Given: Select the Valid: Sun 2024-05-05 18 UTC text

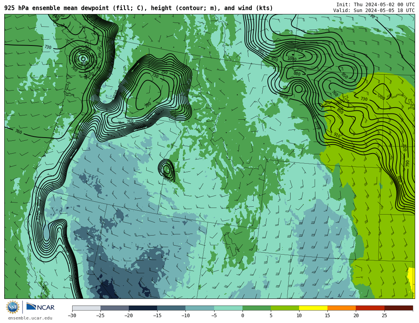Looking at the screenshot, I should [374, 10].
